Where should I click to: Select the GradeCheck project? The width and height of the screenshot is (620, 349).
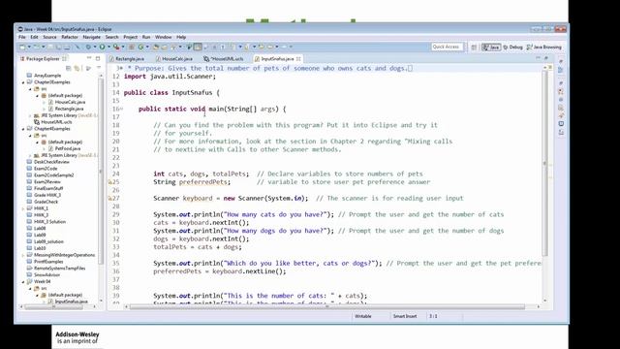click(x=46, y=202)
